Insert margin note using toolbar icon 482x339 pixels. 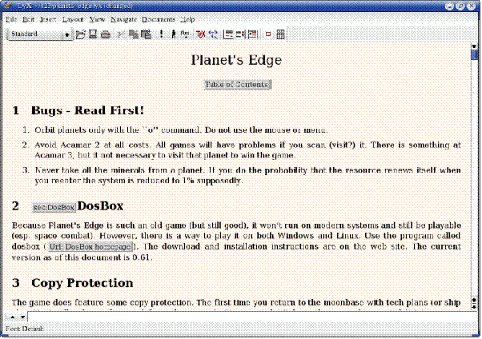coord(240,34)
